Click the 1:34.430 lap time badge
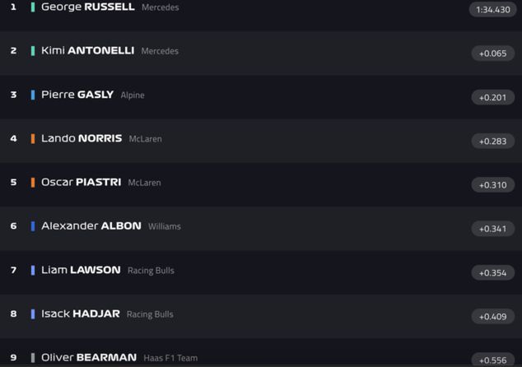The image size is (522, 367). click(492, 10)
